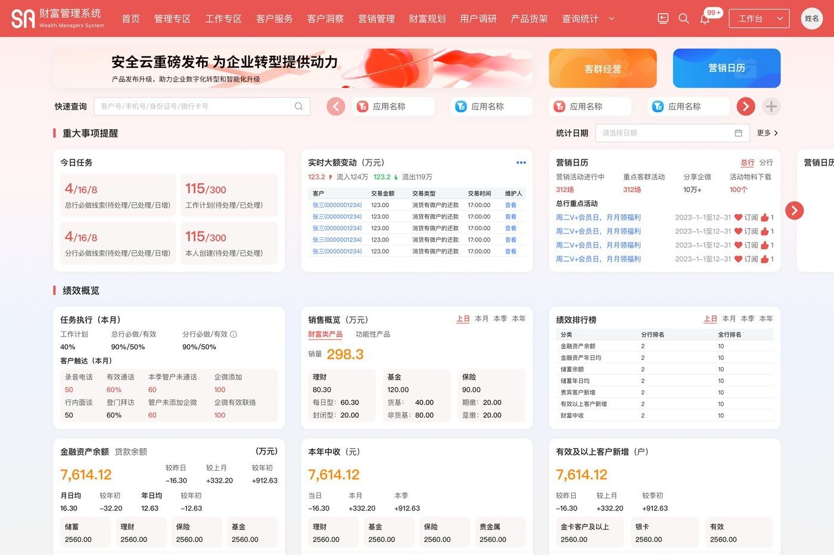Click the 快速查询 customer search input
The height and width of the screenshot is (555, 834).
tap(202, 106)
